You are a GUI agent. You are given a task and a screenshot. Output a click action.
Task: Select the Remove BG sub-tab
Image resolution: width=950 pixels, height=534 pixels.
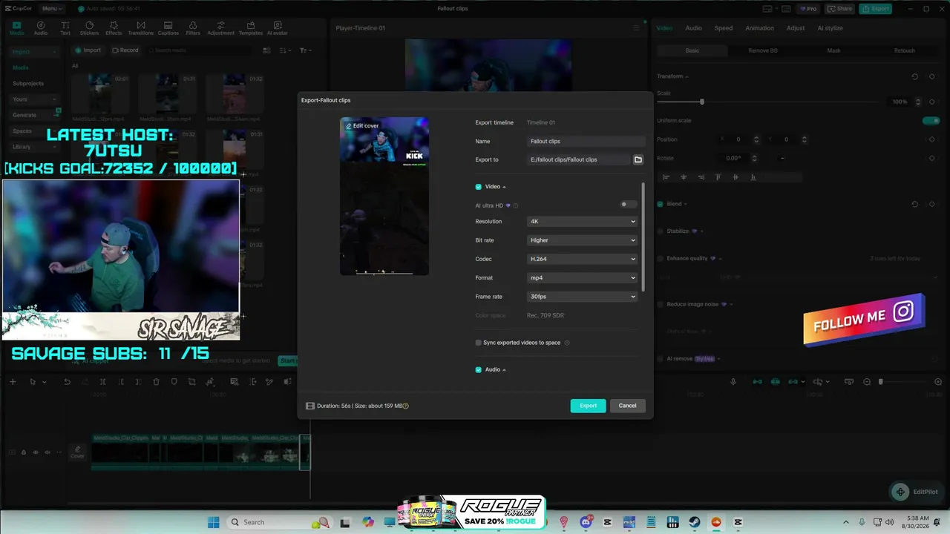click(763, 50)
